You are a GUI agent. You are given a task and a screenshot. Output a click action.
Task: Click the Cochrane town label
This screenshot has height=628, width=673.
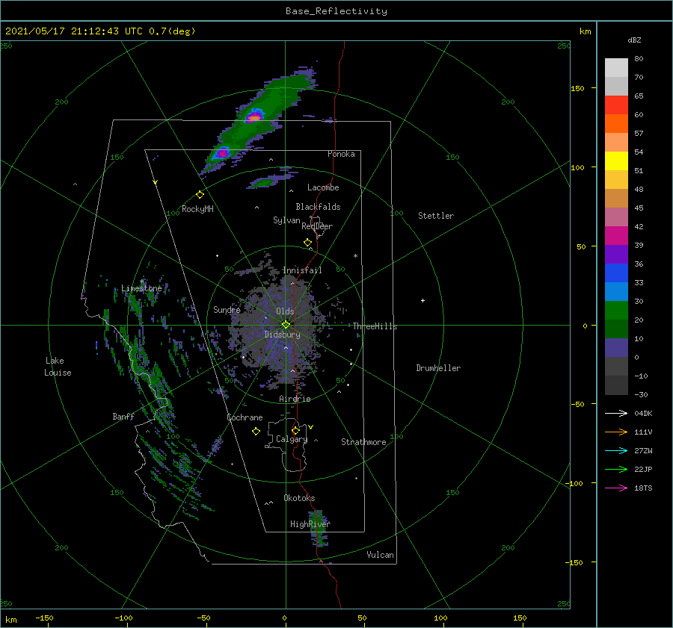[245, 417]
